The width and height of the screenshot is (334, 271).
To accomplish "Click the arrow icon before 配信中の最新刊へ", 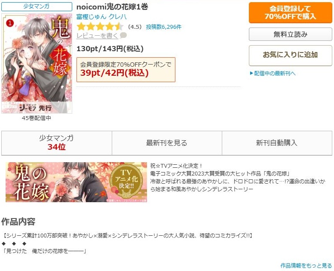I will click(x=251, y=74).
